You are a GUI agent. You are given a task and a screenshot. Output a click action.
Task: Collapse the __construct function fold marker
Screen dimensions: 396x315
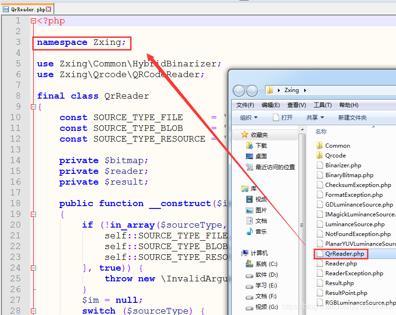point(33,214)
